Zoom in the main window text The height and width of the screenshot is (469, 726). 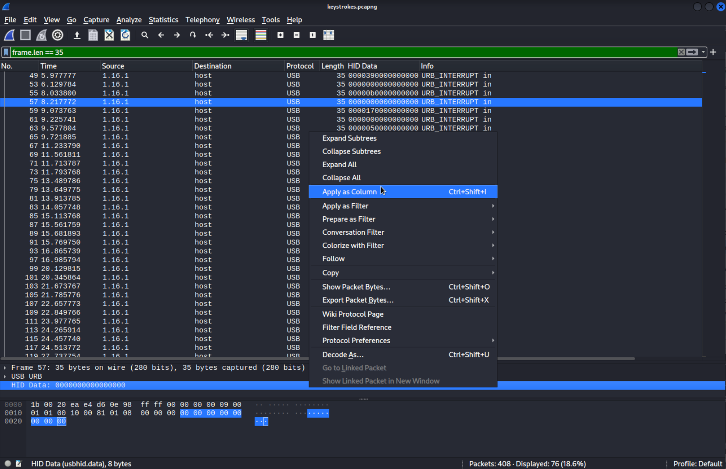[x=280, y=35]
